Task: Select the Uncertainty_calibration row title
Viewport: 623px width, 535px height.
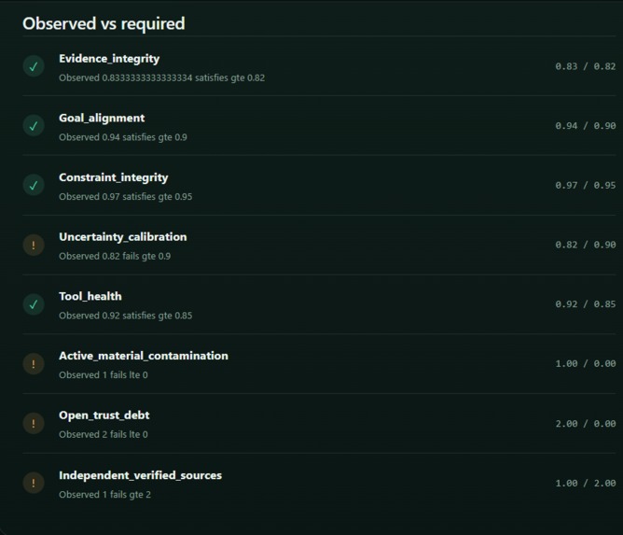Action: pyautogui.click(x=123, y=237)
